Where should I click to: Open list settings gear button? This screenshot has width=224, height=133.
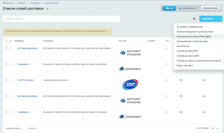click(194, 19)
